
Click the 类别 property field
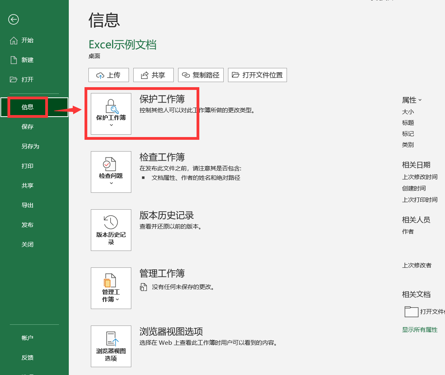(408, 145)
